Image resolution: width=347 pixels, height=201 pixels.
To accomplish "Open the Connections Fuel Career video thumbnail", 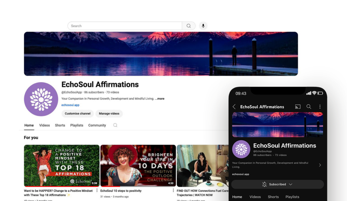I will click(x=203, y=166).
